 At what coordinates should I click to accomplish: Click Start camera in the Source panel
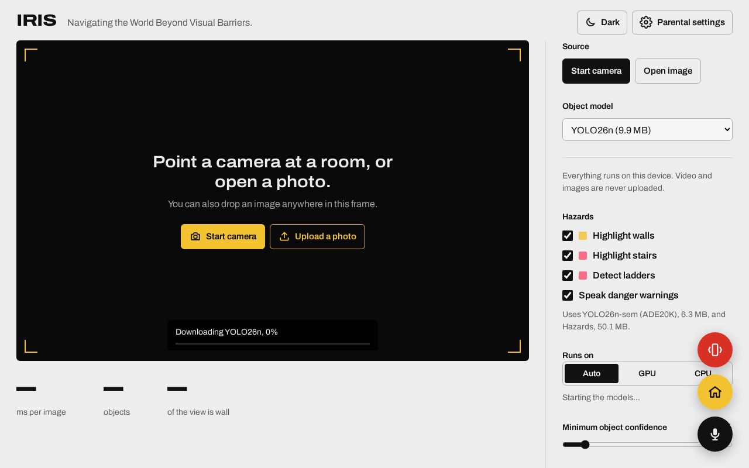pyautogui.click(x=596, y=71)
